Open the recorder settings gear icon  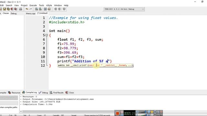point(155,112)
